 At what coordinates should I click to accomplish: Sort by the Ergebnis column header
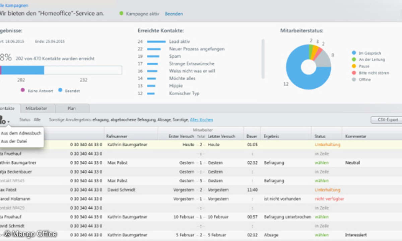(x=271, y=137)
